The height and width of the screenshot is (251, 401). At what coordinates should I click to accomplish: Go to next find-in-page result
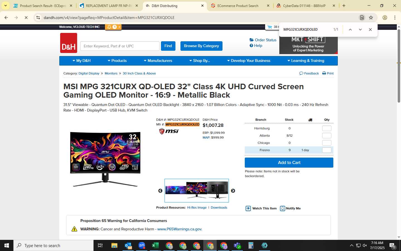pyautogui.click(x=360, y=30)
